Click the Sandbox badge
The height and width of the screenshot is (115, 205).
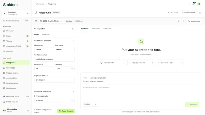pos(56,13)
